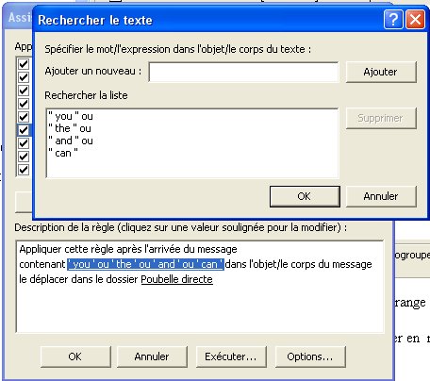
Task: Open the highlighted 'you' ou 'the' link
Action: pos(145,264)
